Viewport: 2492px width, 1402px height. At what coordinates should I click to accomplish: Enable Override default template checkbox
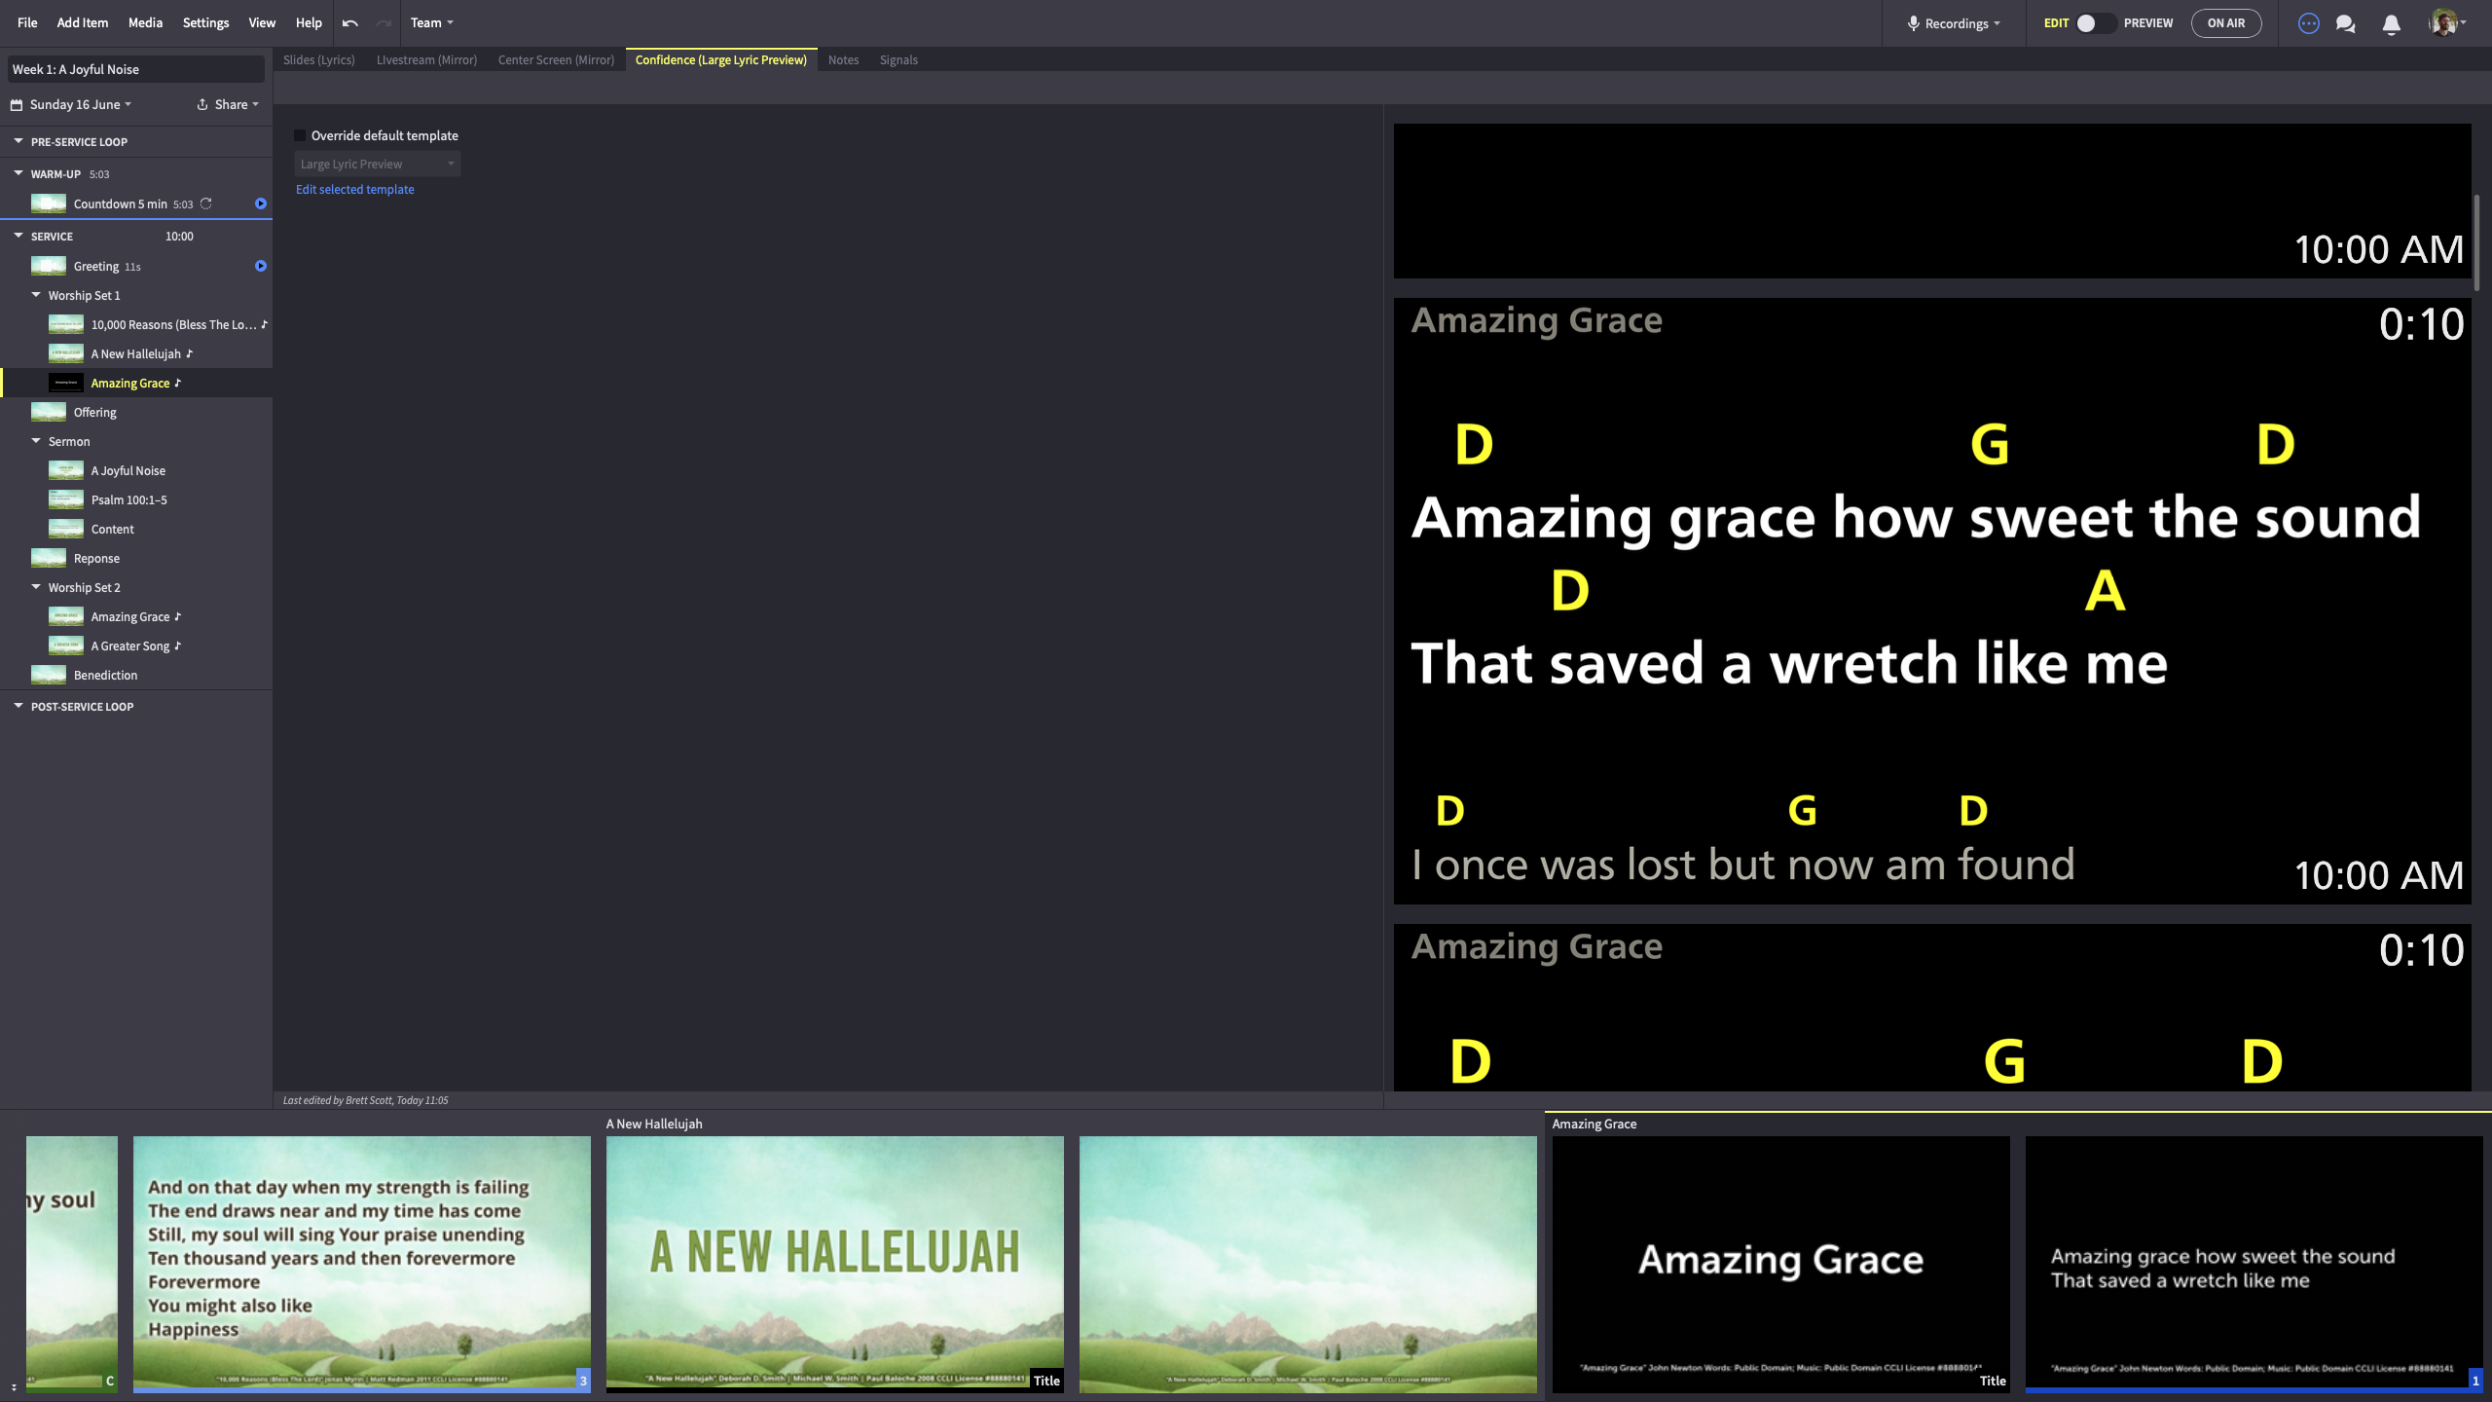pyautogui.click(x=301, y=135)
